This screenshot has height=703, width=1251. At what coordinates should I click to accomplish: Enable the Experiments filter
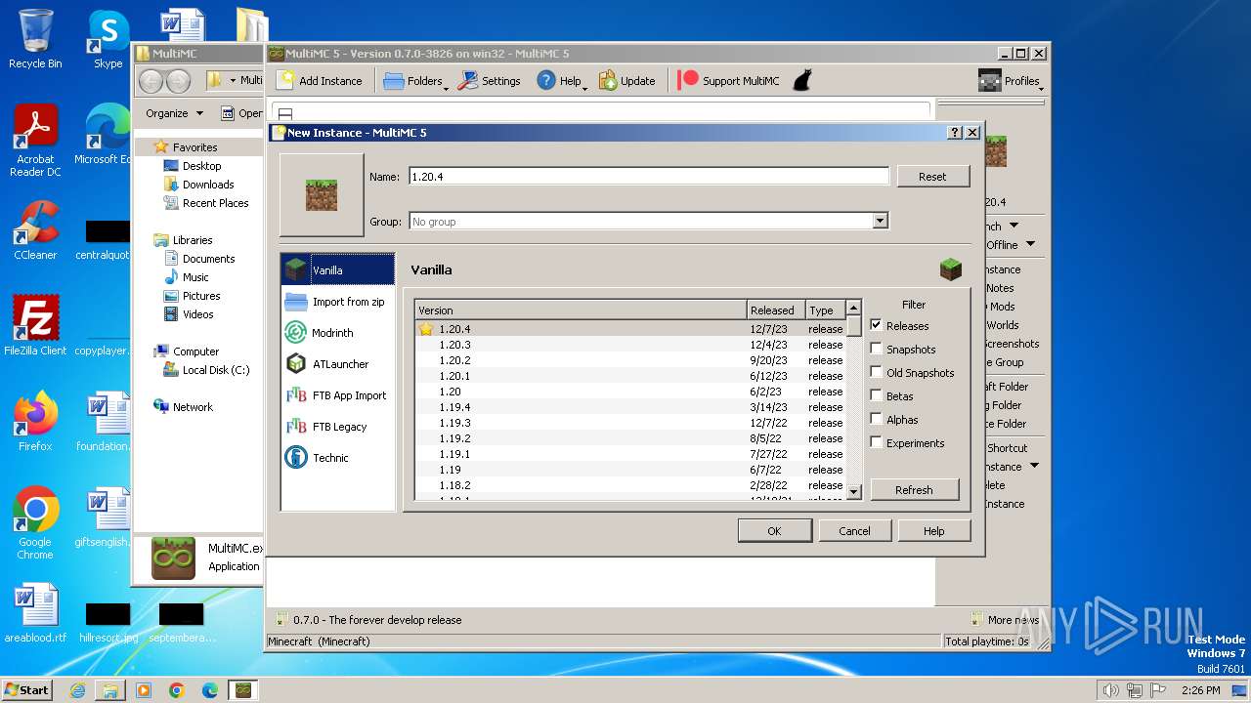click(876, 442)
